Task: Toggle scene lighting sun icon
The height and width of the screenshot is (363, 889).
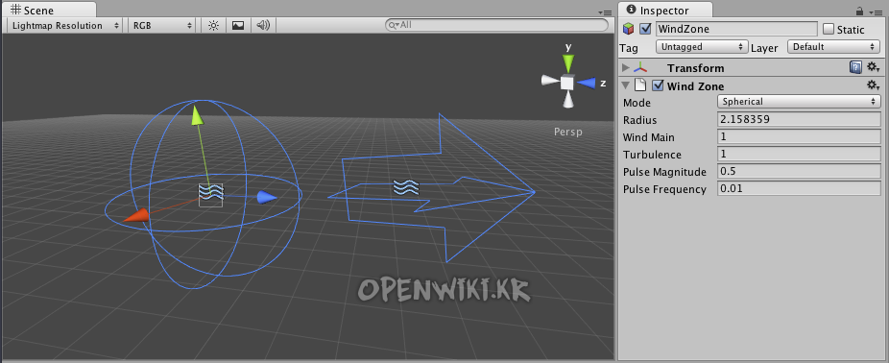Action: click(213, 26)
